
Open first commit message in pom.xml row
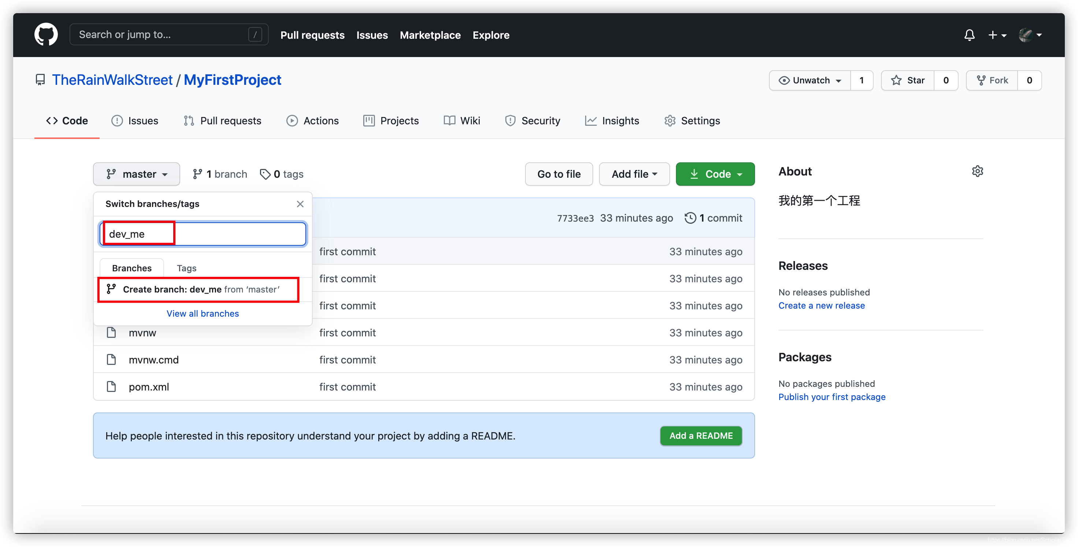click(347, 387)
